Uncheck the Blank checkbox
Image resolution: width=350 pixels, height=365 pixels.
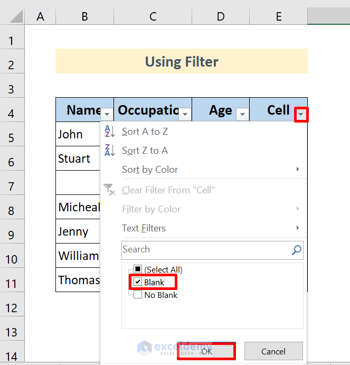(x=138, y=282)
